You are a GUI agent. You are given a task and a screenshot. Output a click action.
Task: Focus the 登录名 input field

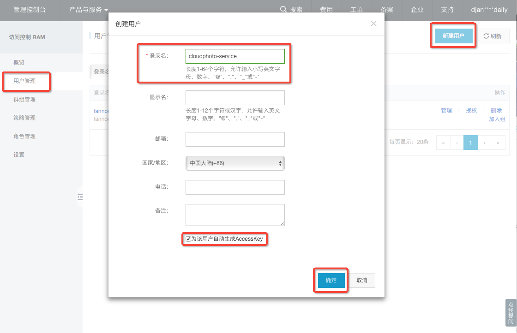pyautogui.click(x=235, y=56)
